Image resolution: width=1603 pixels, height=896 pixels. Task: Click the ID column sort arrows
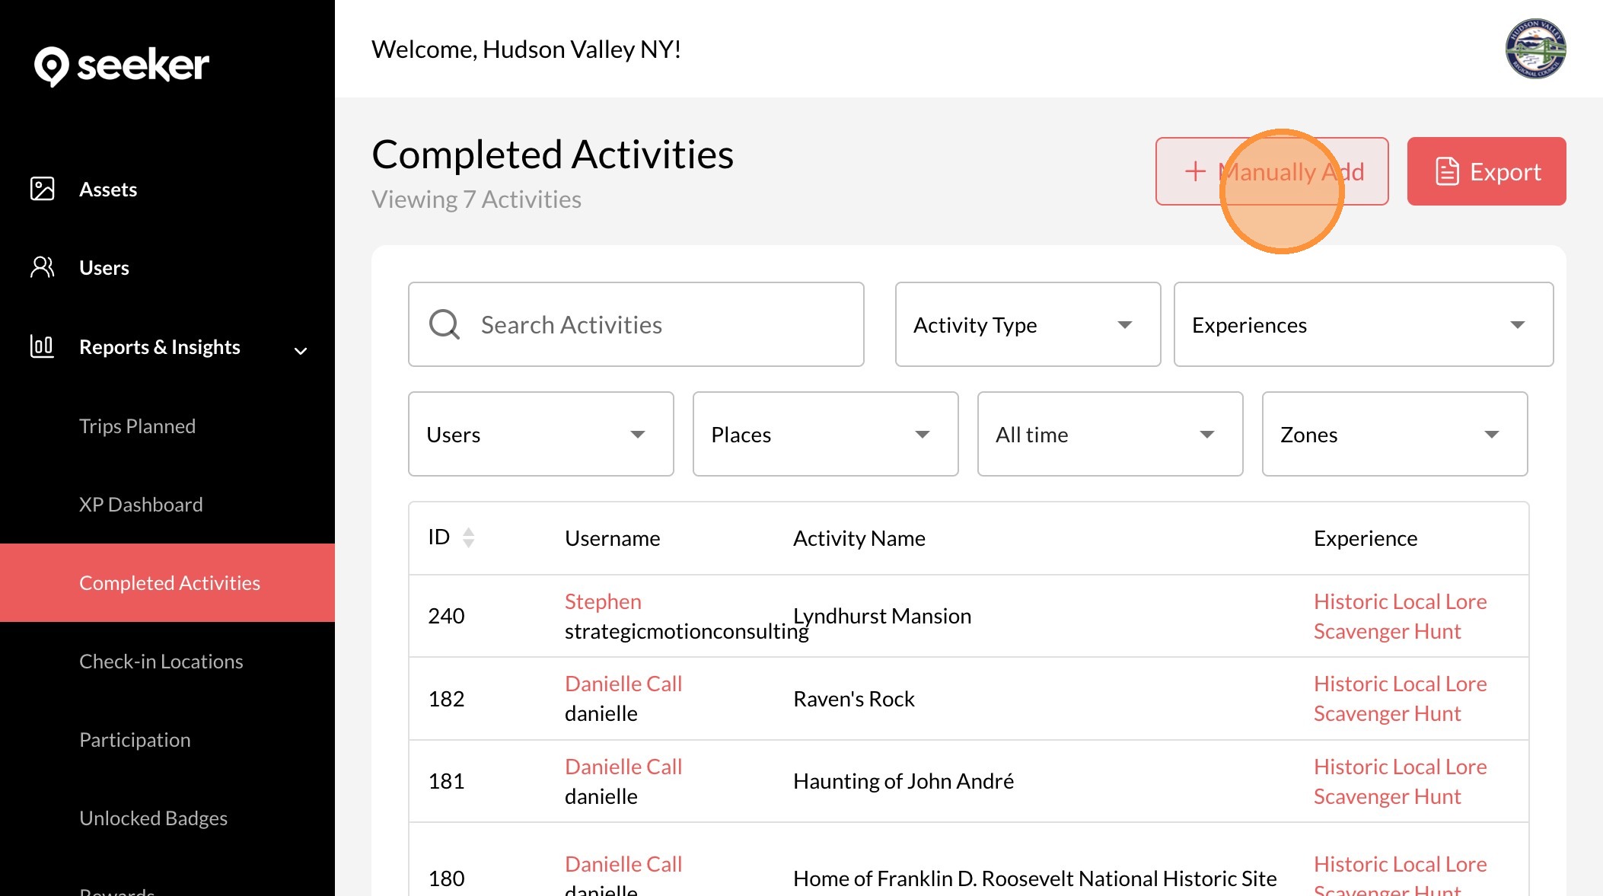(469, 537)
